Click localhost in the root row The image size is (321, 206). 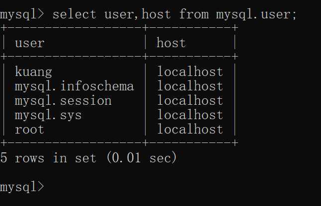[190, 129]
